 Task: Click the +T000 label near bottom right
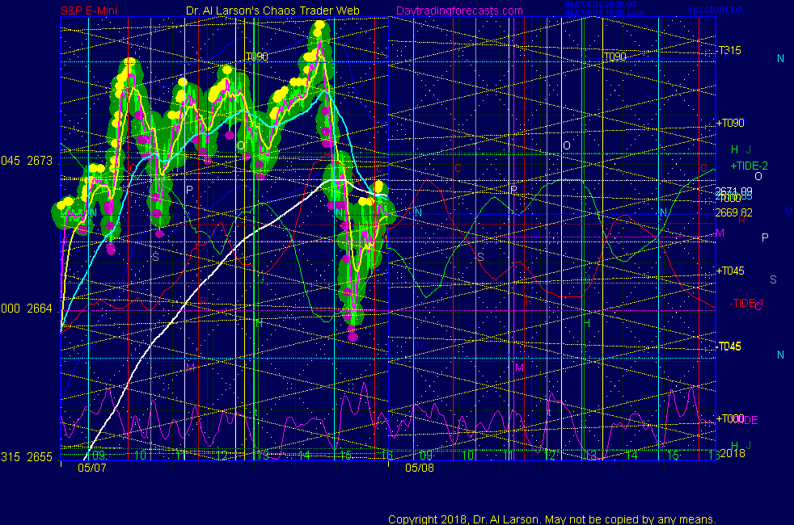(x=729, y=418)
